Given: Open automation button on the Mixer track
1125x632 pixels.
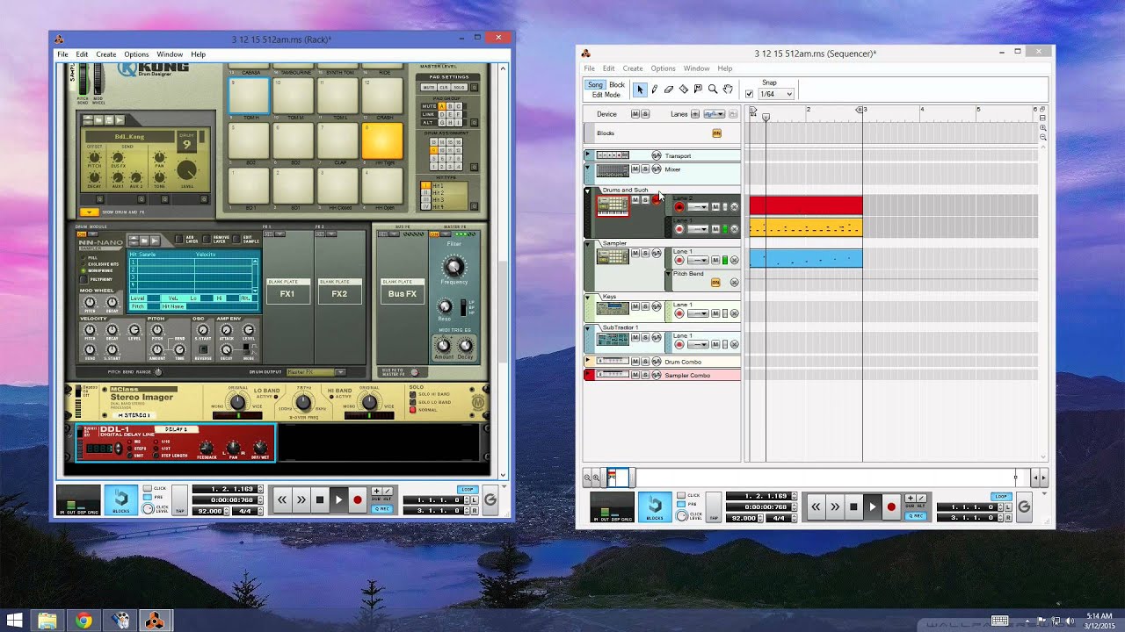Looking at the screenshot, I should (x=656, y=169).
